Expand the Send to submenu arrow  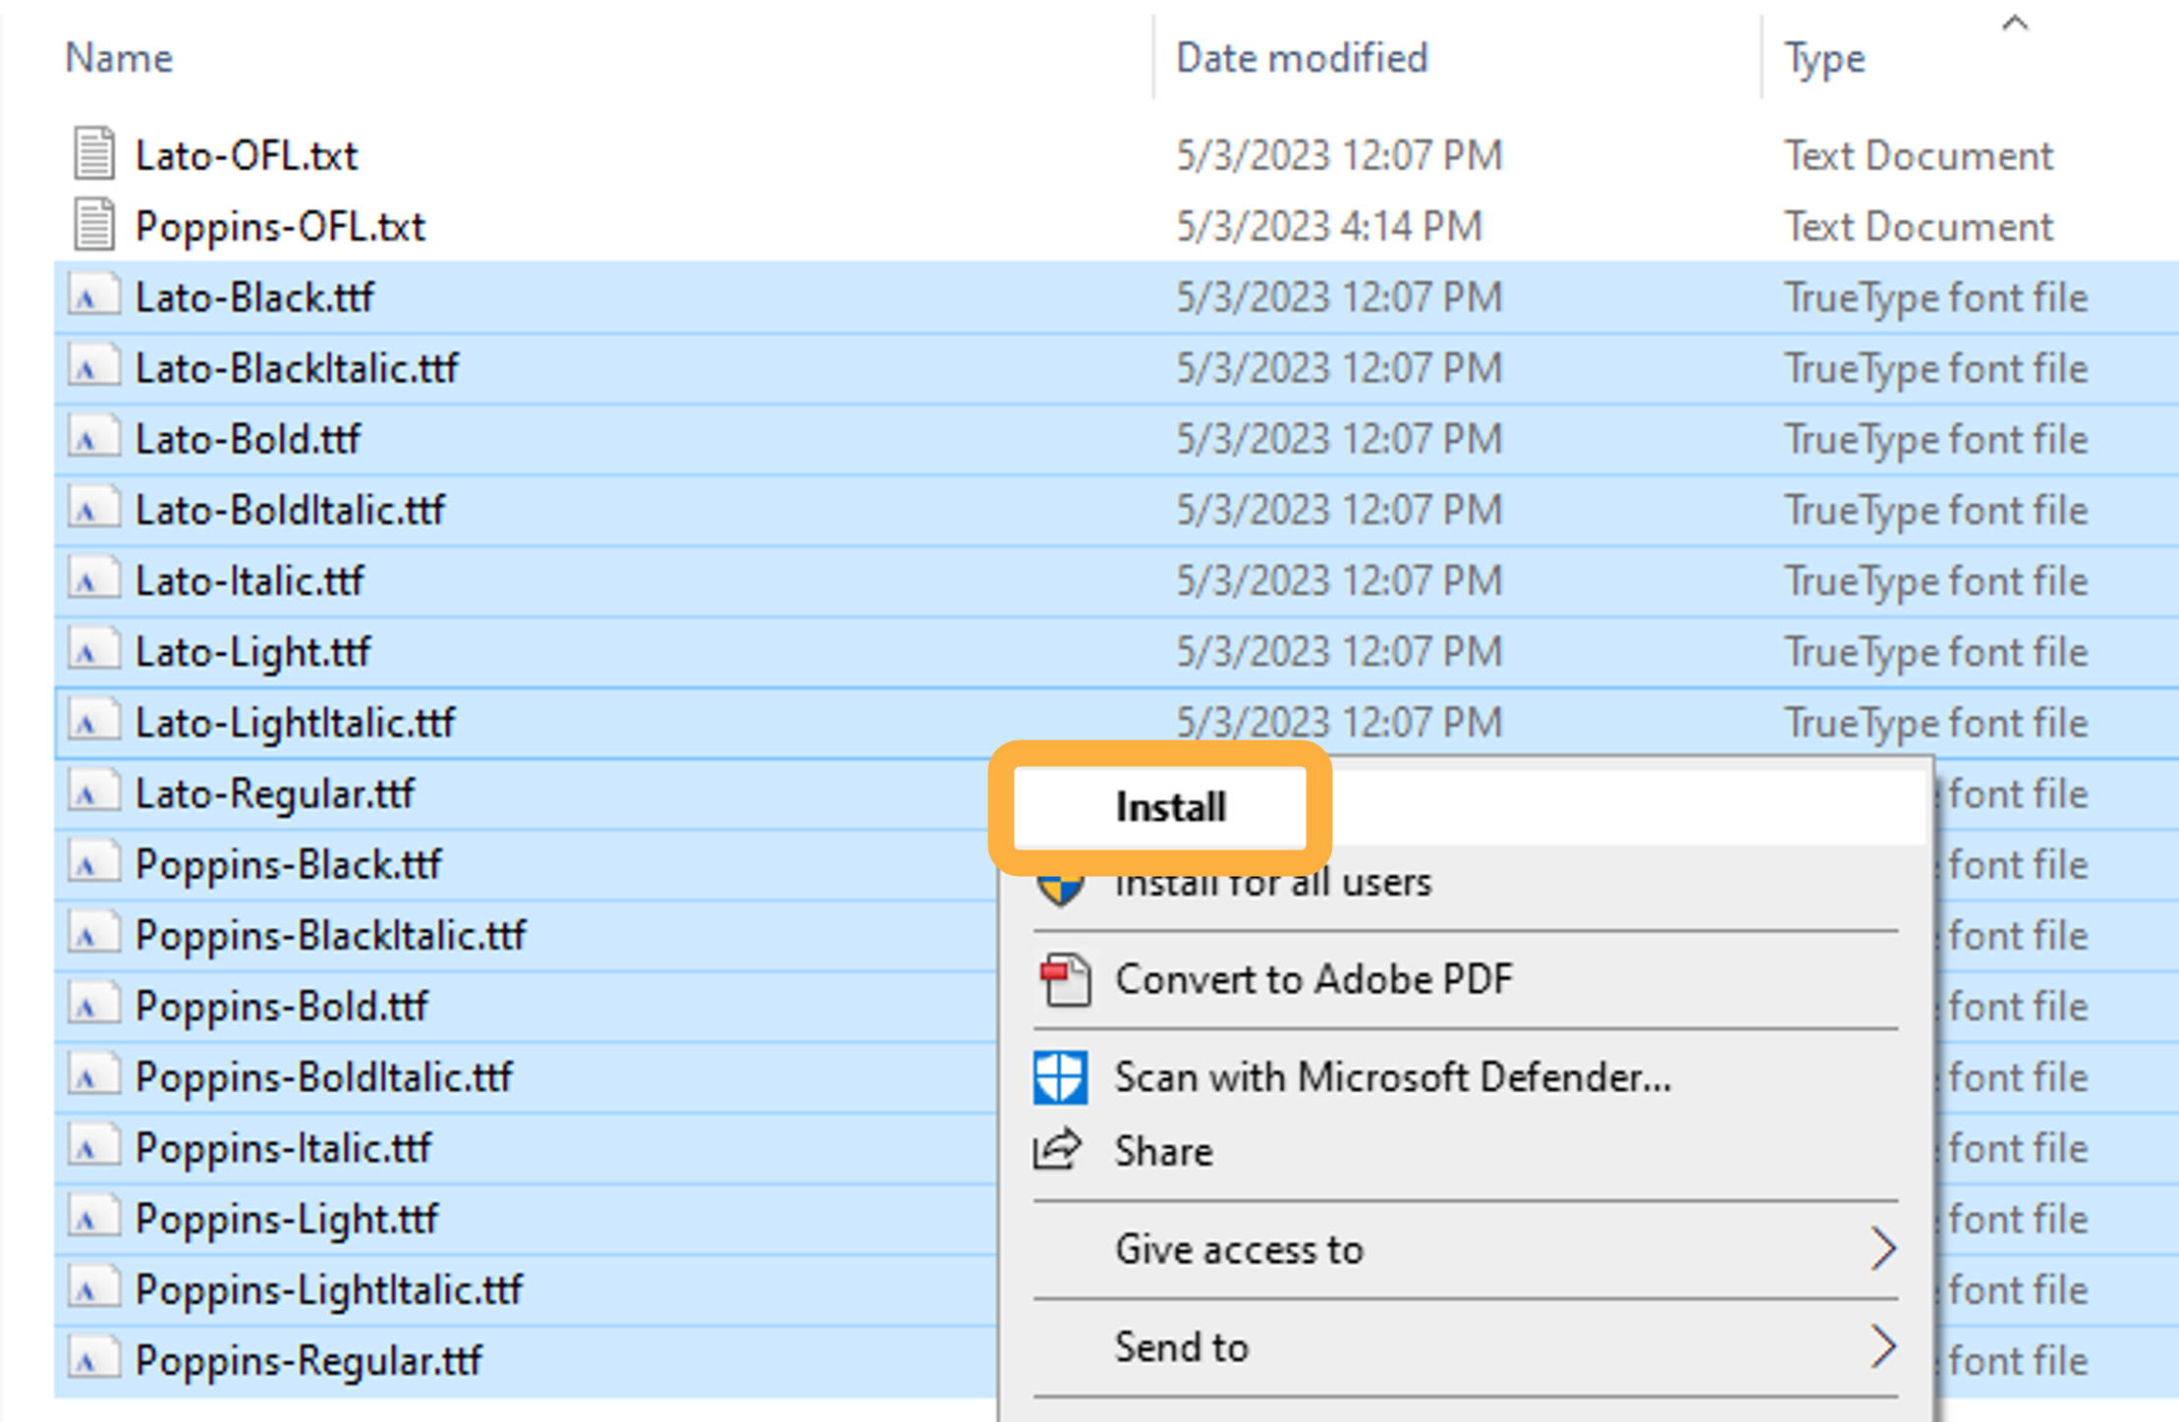tap(1881, 1346)
